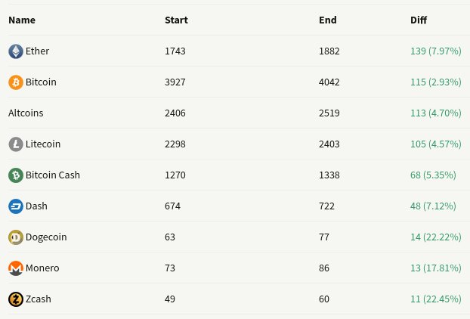This screenshot has height=319, width=470.
Task: Click the Ether coin icon
Action: tap(16, 51)
